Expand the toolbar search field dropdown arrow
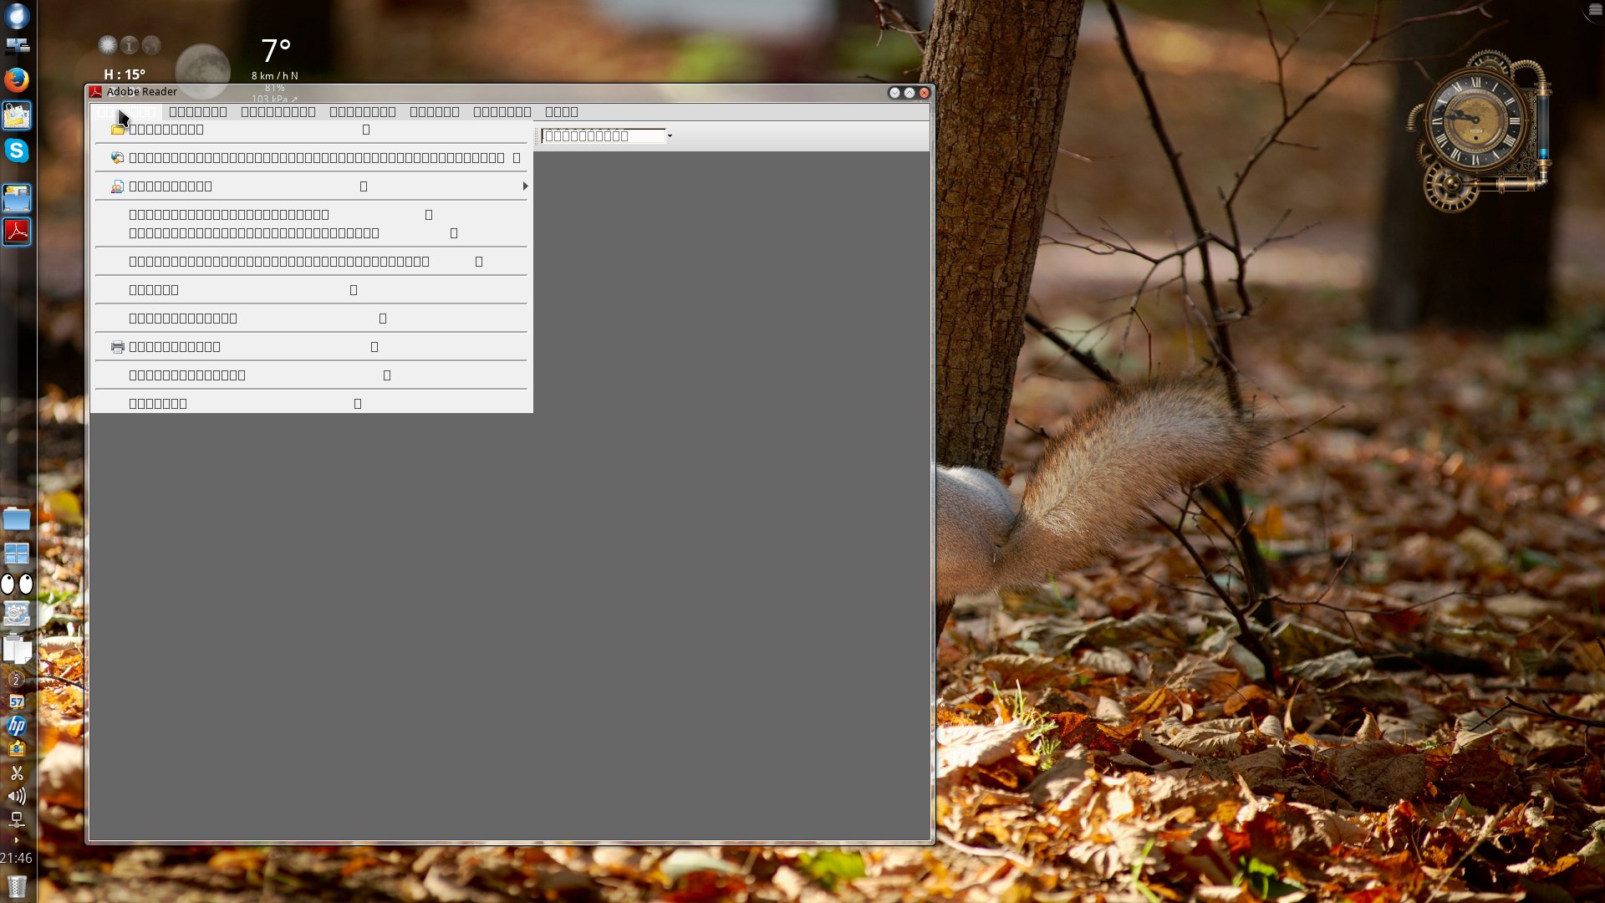Viewport: 1605px width, 903px height. coord(670,136)
